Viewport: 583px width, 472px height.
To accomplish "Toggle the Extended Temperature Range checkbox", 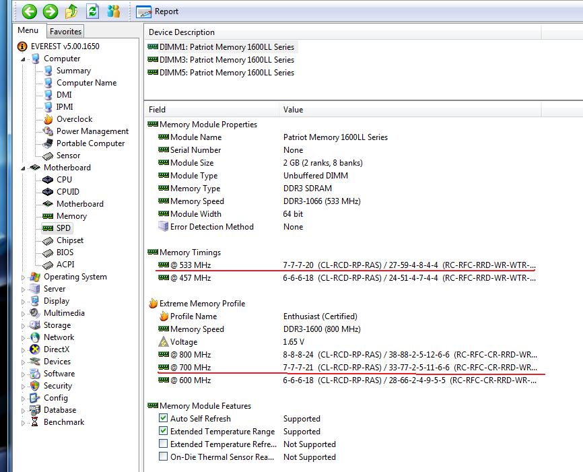I will coord(163,431).
